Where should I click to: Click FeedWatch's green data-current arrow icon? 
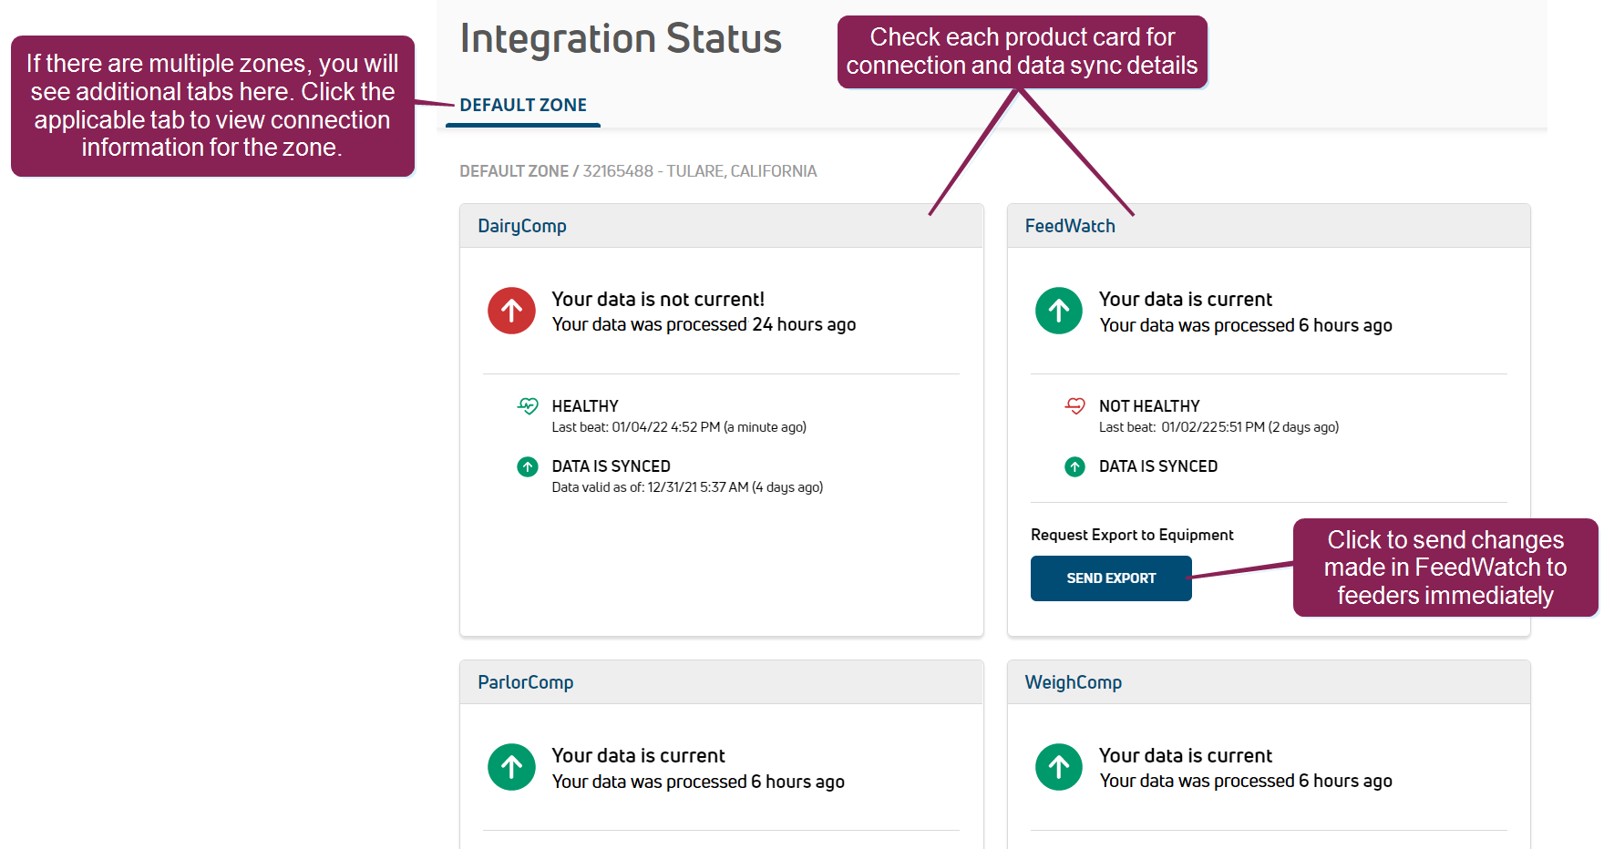click(1058, 311)
